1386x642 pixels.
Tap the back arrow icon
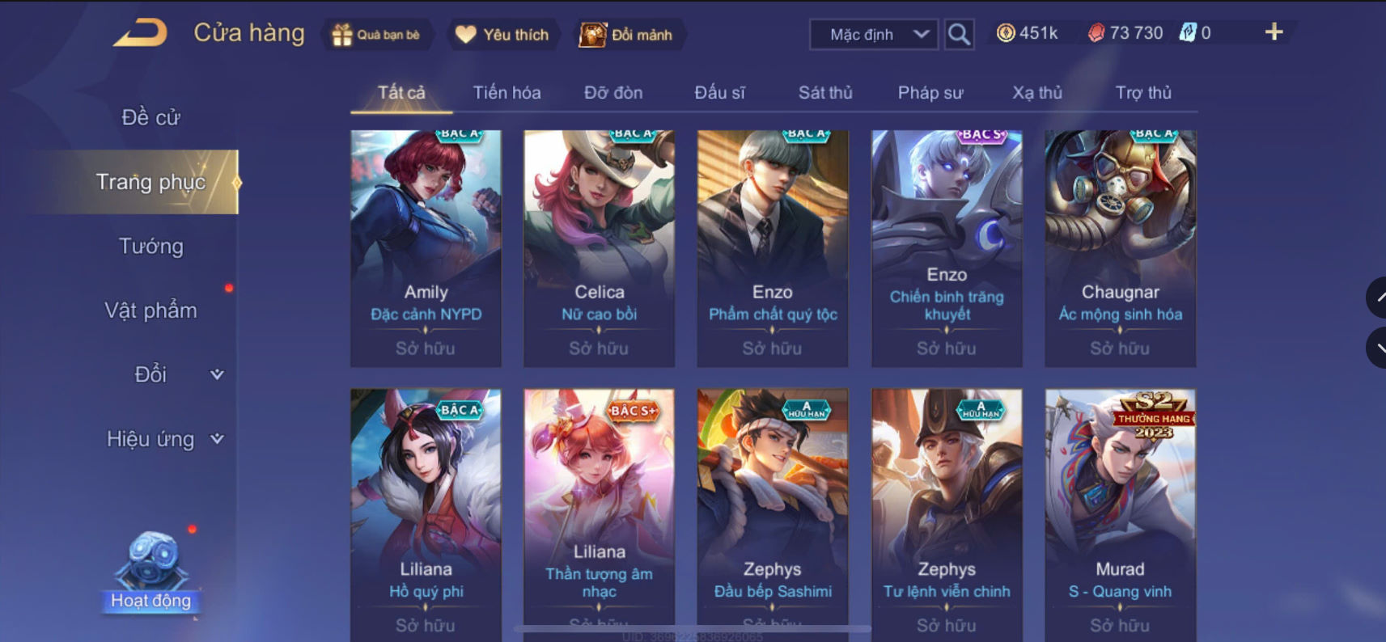pyautogui.click(x=141, y=33)
